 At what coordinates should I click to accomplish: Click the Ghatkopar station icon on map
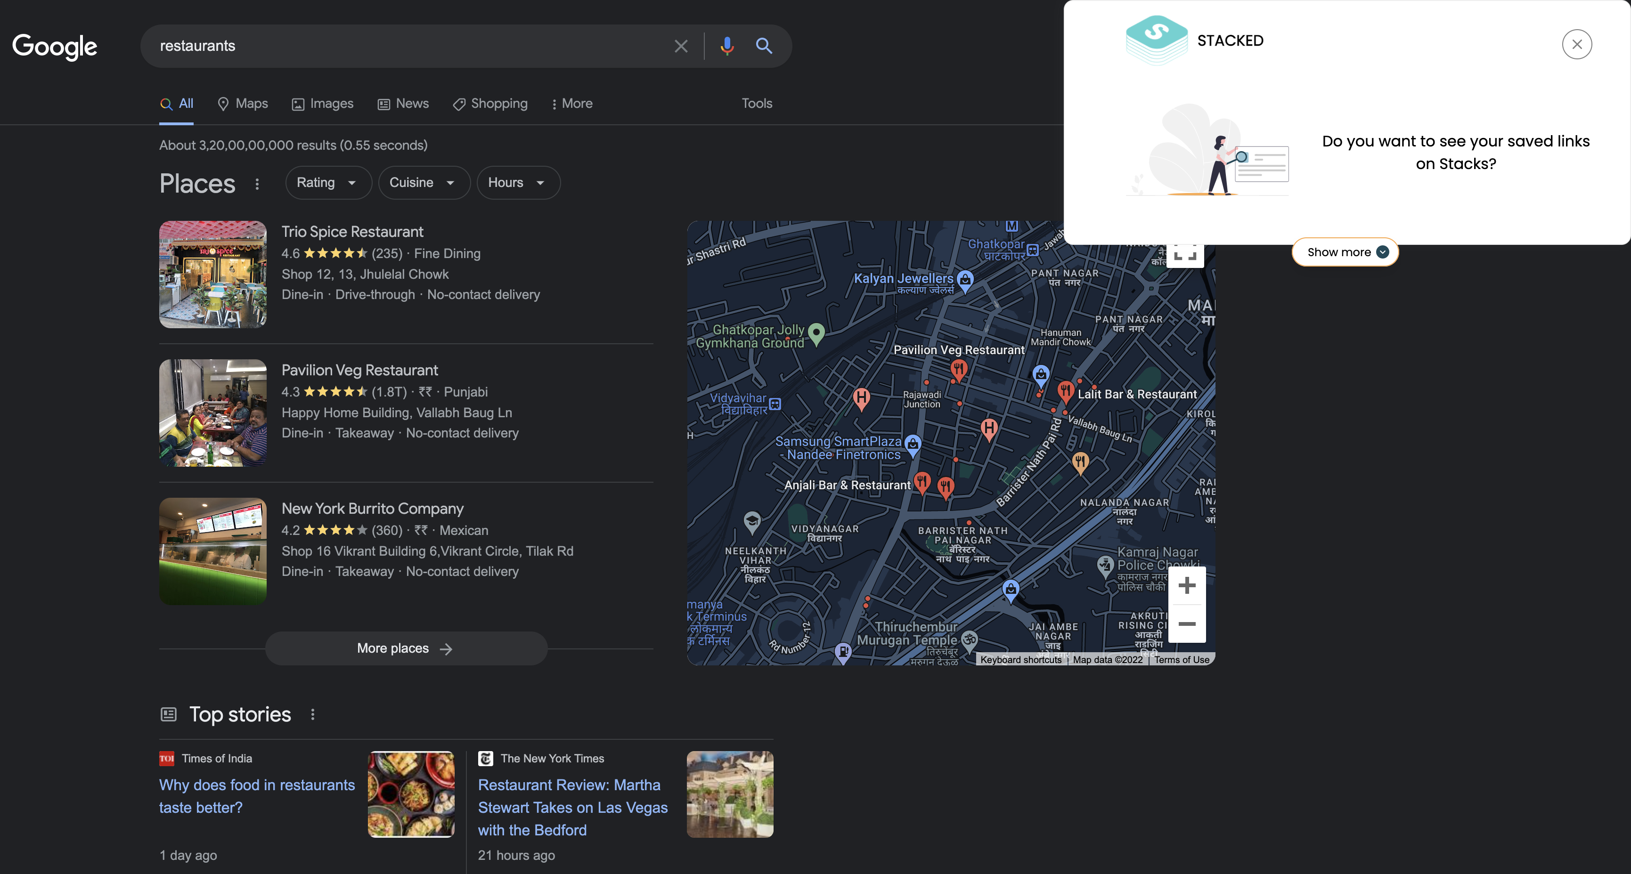click(x=1033, y=250)
